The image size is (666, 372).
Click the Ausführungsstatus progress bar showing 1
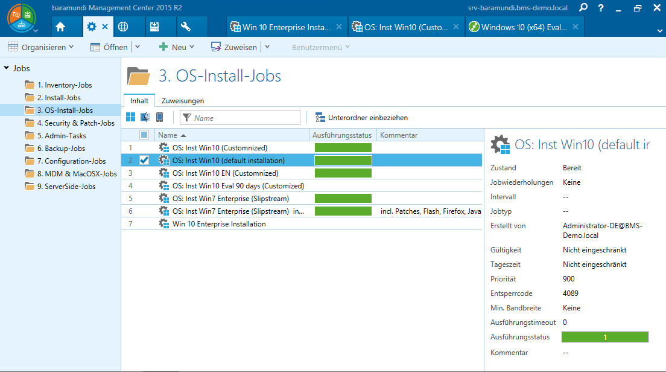tap(604, 337)
